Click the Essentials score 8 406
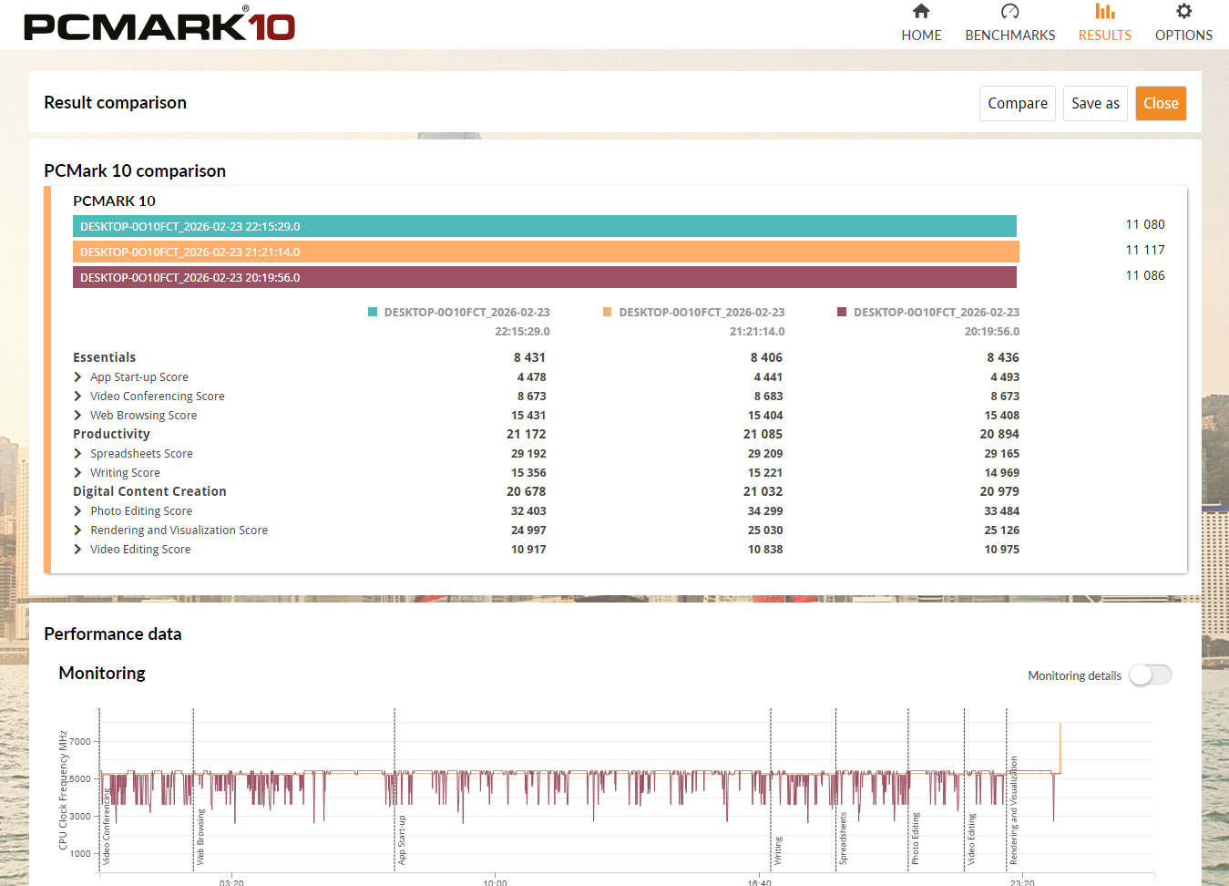Viewport: 1229px width, 886px height. point(766,357)
